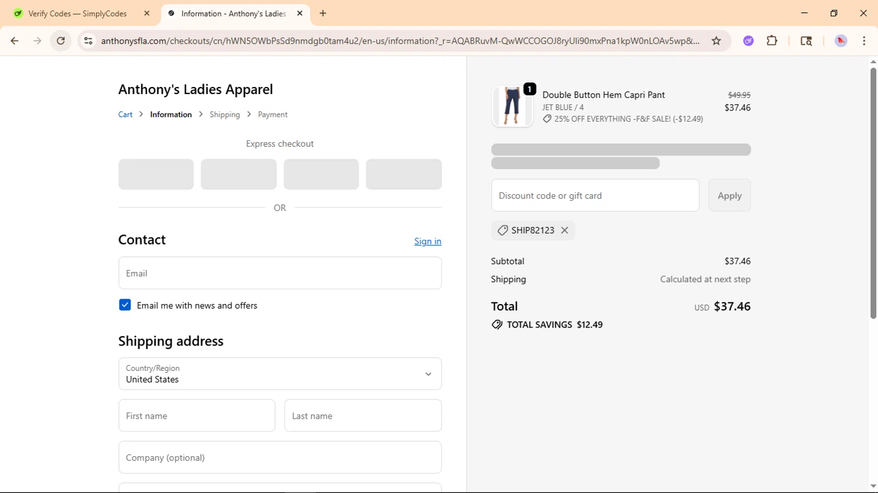Click Double Button Hem Capri Pant text
The image size is (878, 493).
point(603,95)
